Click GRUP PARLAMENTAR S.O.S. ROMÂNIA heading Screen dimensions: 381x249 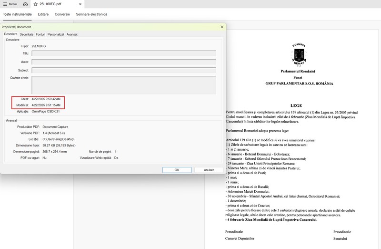pyautogui.click(x=299, y=83)
